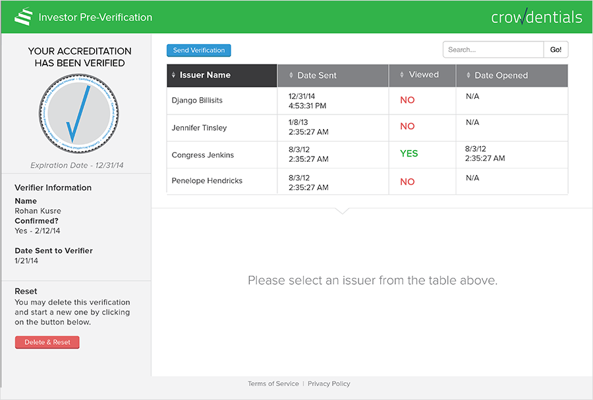Click the Delete & Reset button
This screenshot has width=593, height=400.
coord(47,342)
